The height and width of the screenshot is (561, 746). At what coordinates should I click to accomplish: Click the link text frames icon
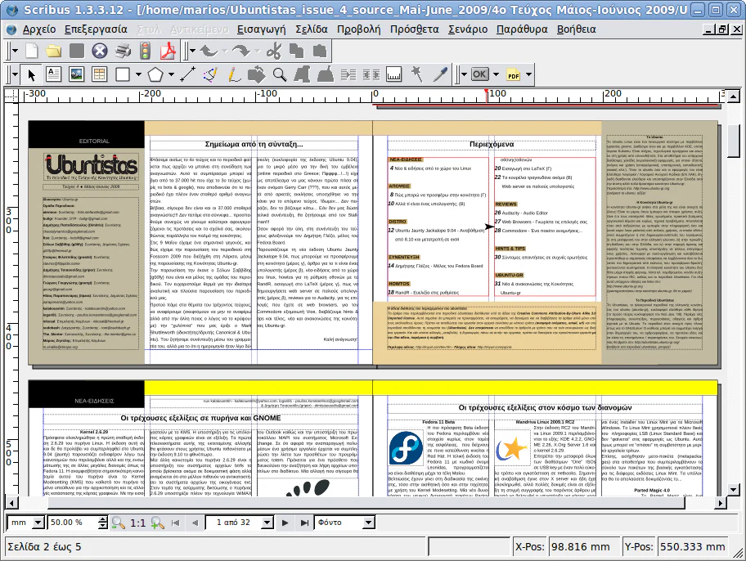[x=348, y=74]
